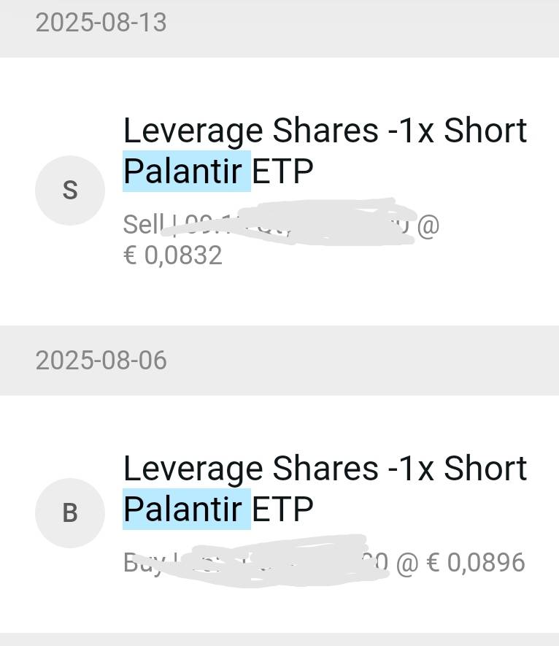
Task: Click "Leverage Shares" in the buy entry title
Action: [x=245, y=469]
